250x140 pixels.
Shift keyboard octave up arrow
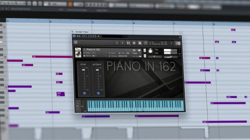click(78, 103)
